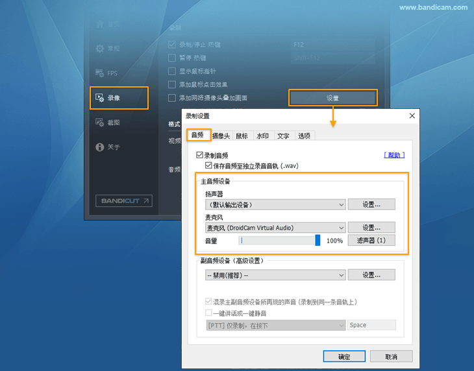
Task: Enable 显示鼠标指针 checkbox
Action: pos(171,71)
